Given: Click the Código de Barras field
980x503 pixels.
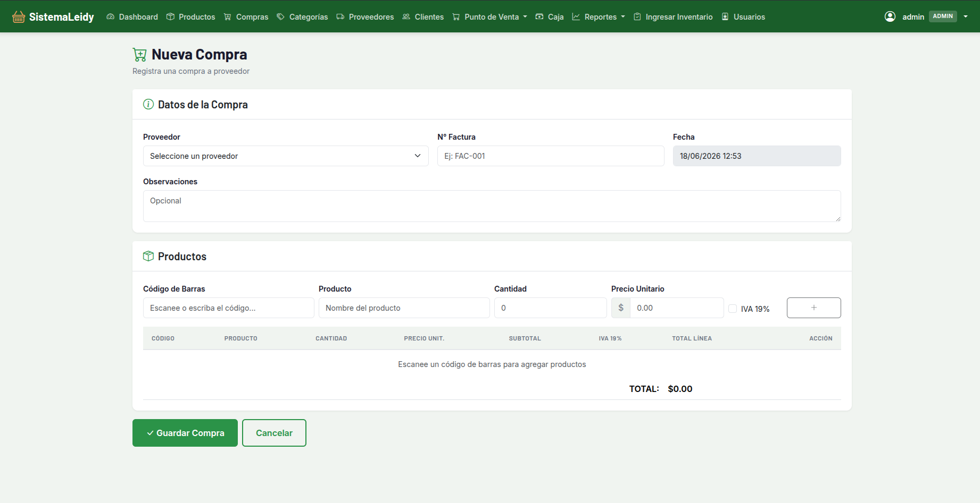Looking at the screenshot, I should (229, 308).
